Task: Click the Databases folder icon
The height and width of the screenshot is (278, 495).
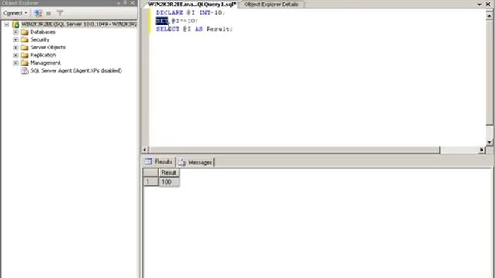Action: [x=25, y=32]
